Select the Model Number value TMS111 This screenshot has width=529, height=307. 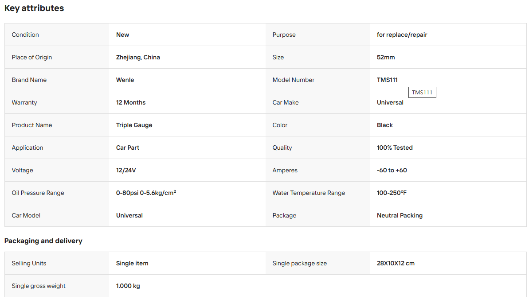point(387,80)
